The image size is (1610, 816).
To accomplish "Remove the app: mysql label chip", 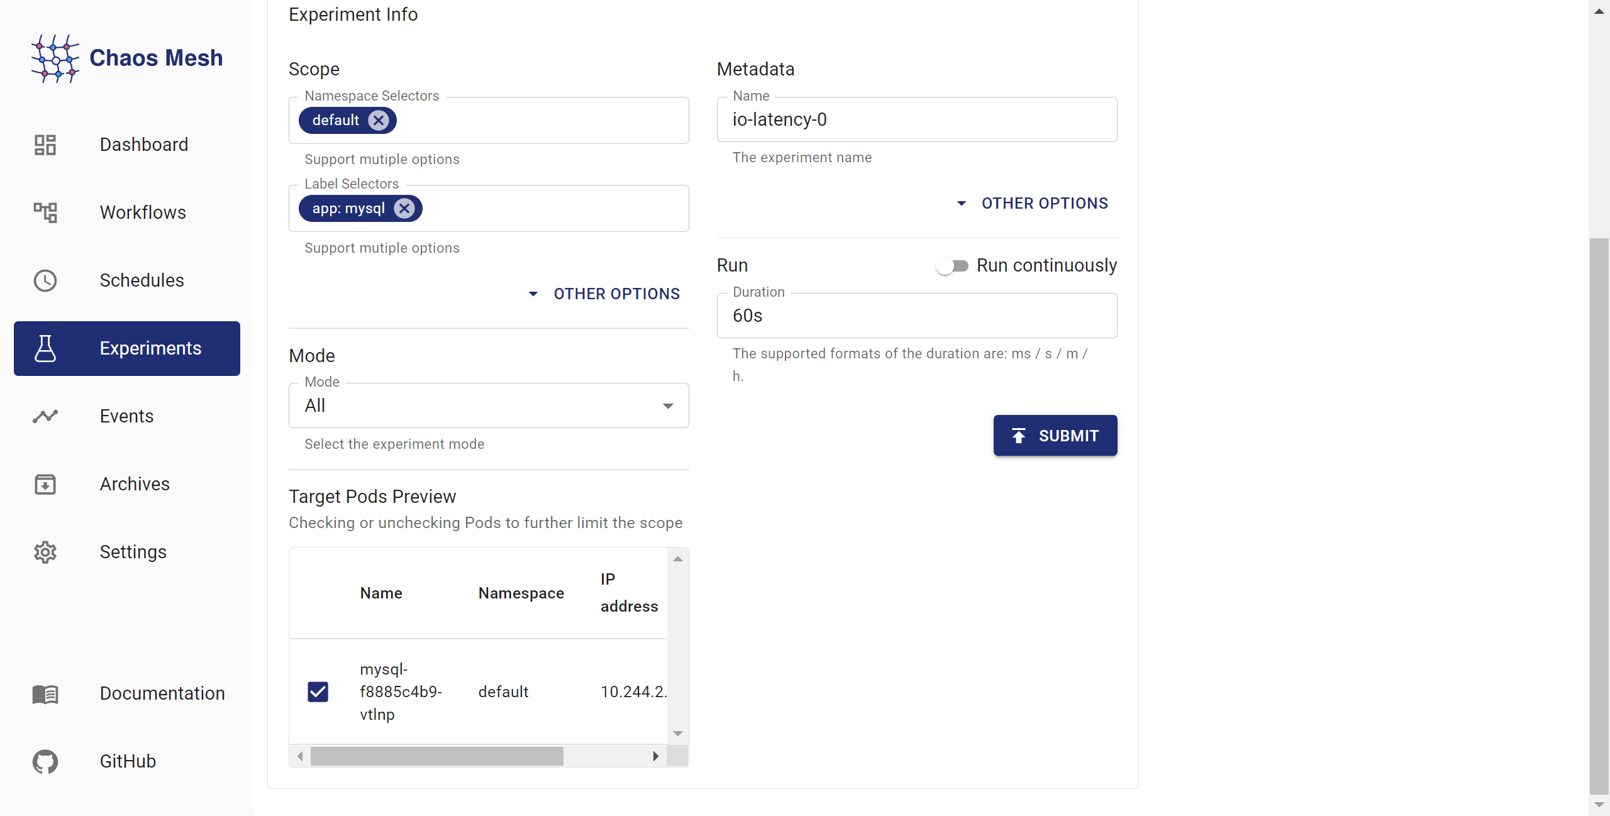I will (x=404, y=208).
